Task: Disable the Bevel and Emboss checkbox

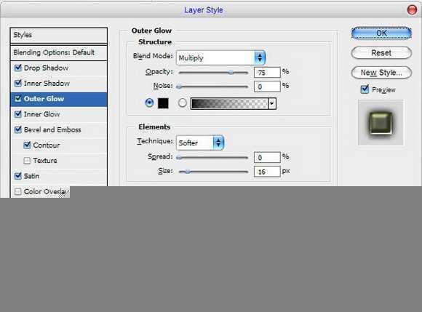Action: tap(18, 129)
